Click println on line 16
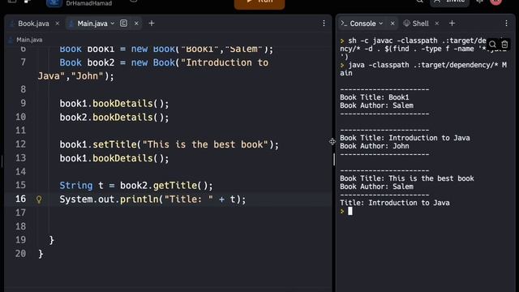The height and width of the screenshot is (292, 519). click(x=139, y=200)
